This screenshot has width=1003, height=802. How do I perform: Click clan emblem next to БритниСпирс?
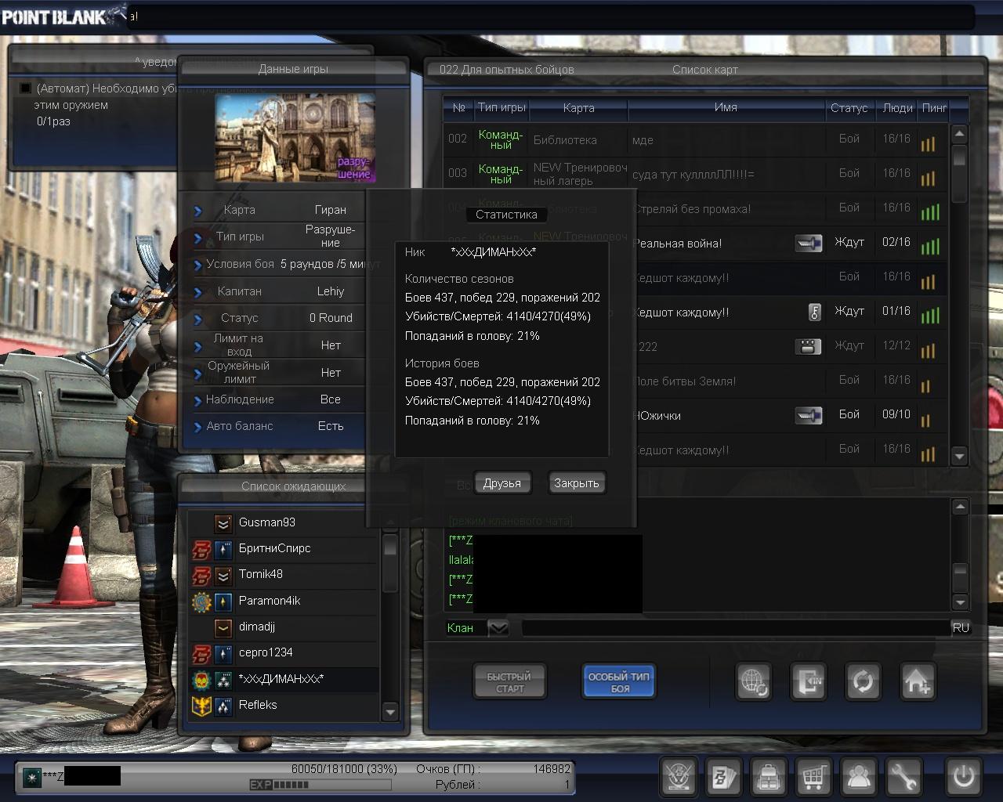(x=202, y=549)
